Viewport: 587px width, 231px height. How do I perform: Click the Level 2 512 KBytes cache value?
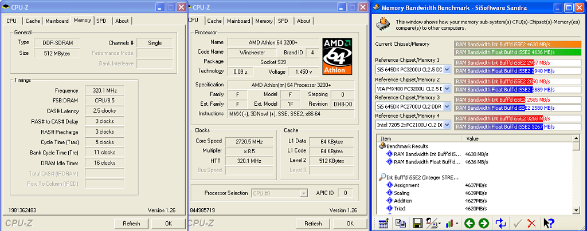(x=332, y=161)
